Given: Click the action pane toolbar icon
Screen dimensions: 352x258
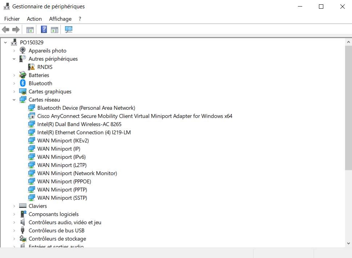Looking at the screenshot, I should pyautogui.click(x=54, y=30).
